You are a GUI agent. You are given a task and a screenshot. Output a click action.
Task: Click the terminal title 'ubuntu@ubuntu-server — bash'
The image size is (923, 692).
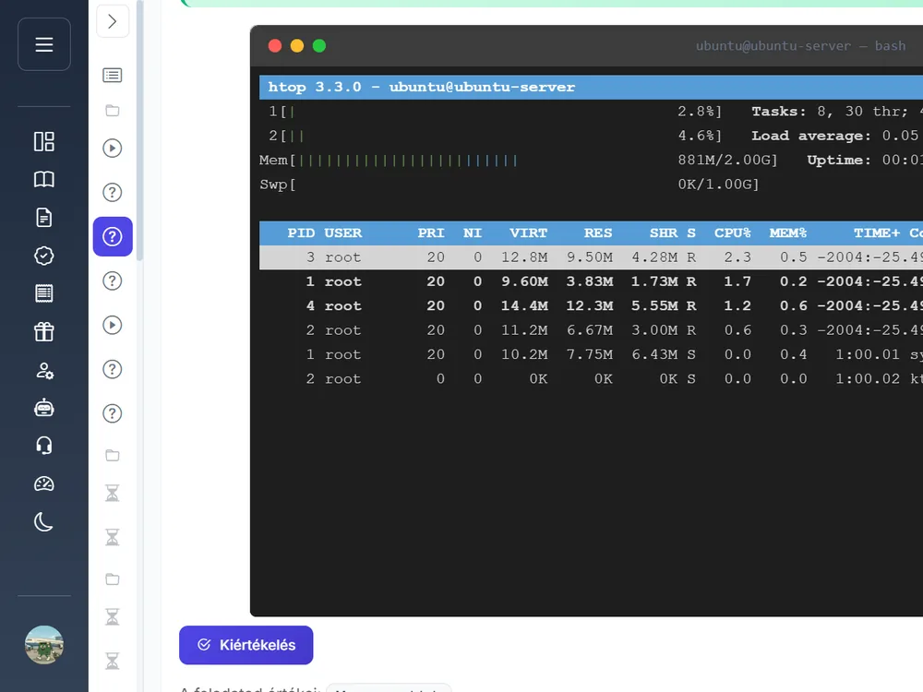click(800, 46)
